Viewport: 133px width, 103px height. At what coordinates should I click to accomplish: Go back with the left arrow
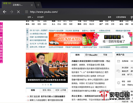pyautogui.click(x=5, y=12)
